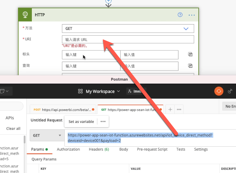
Task: Click the HTTP action globe icon
Action: [25, 15]
